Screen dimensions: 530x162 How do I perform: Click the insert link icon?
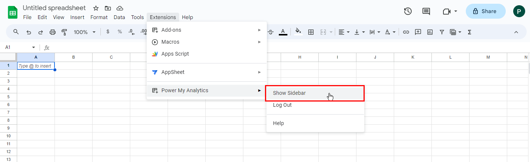pyautogui.click(x=406, y=32)
